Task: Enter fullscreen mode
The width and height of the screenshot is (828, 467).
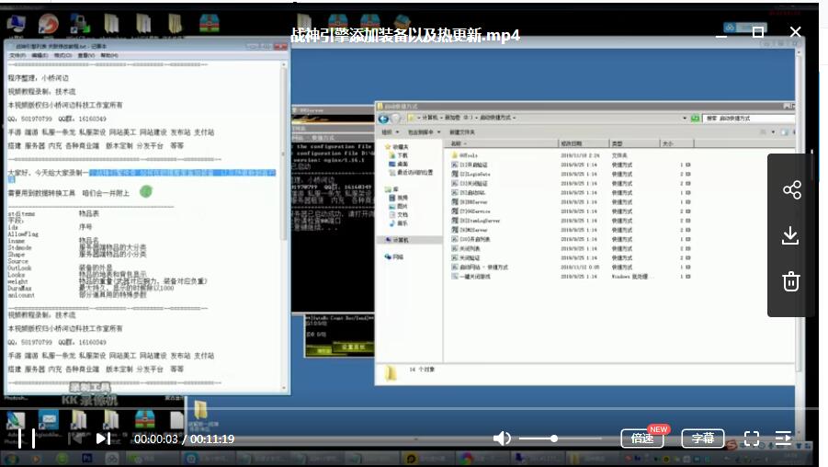Action: click(x=751, y=439)
